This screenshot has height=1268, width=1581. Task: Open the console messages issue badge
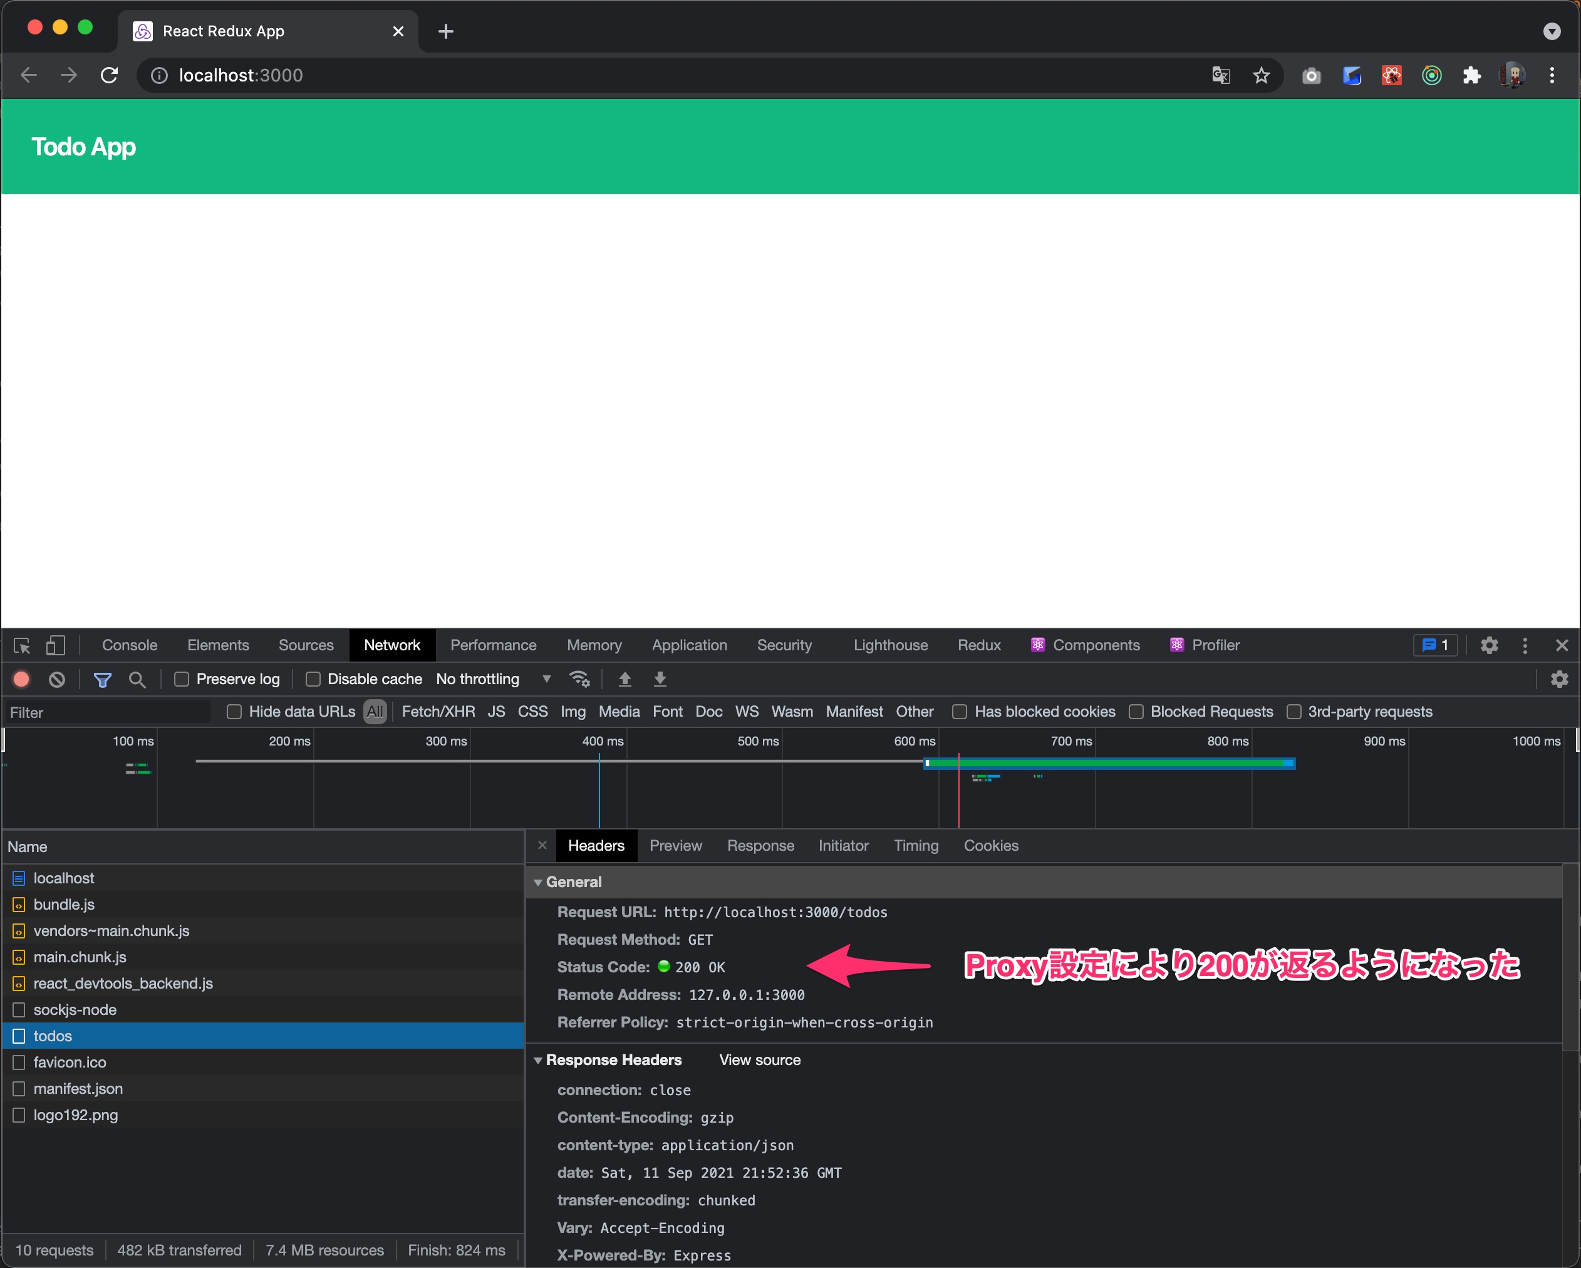1435,645
